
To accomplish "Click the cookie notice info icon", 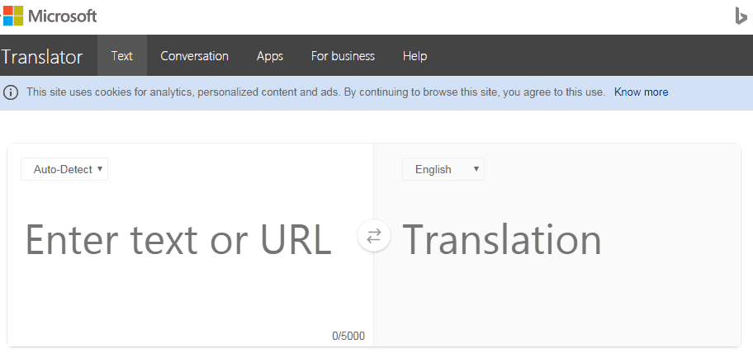I will point(11,92).
